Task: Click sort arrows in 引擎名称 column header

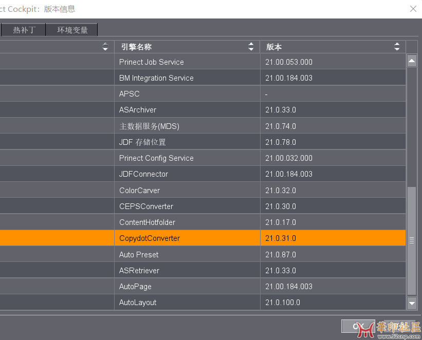Action: (251, 47)
